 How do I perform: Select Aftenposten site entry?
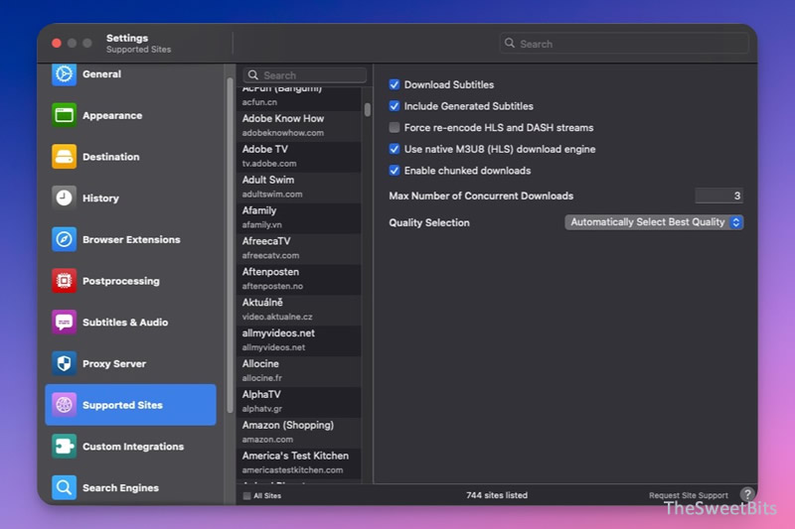(x=299, y=279)
